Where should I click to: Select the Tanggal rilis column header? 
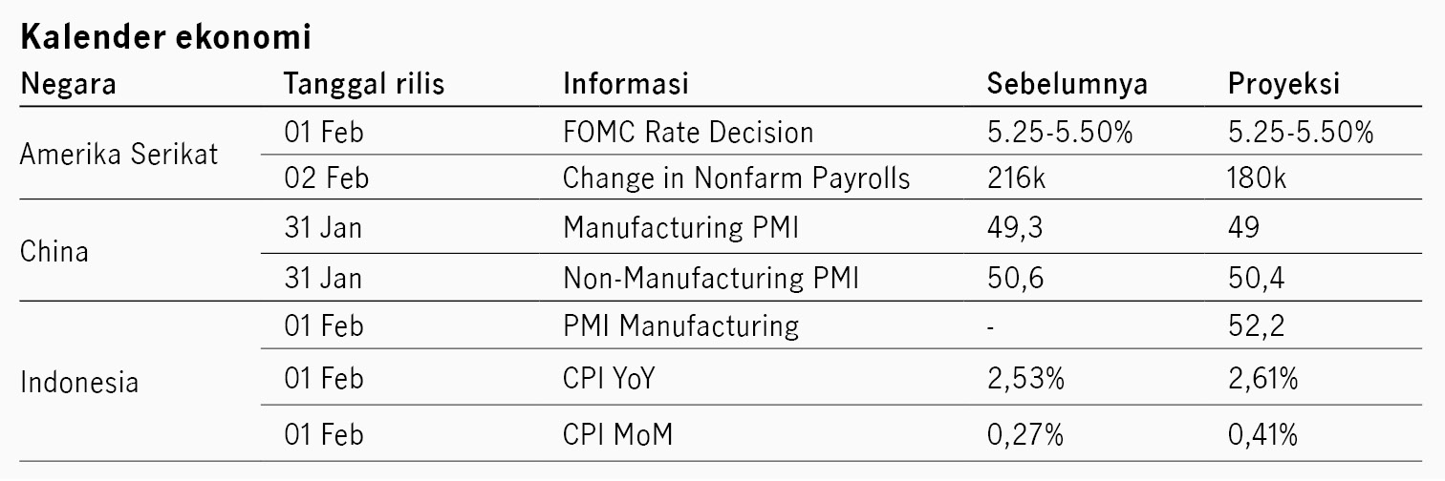pos(364,84)
